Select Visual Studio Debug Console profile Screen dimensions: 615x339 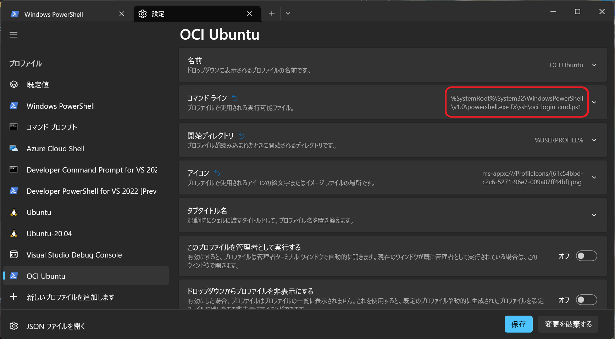[x=86, y=255]
